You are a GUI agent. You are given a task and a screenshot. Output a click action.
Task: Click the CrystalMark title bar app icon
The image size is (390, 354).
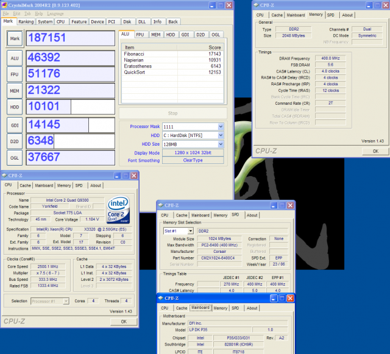(4, 5)
